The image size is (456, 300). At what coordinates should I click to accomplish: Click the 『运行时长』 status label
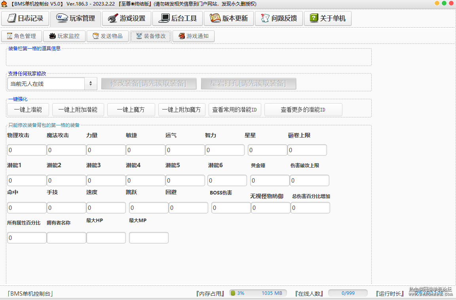[389, 293]
